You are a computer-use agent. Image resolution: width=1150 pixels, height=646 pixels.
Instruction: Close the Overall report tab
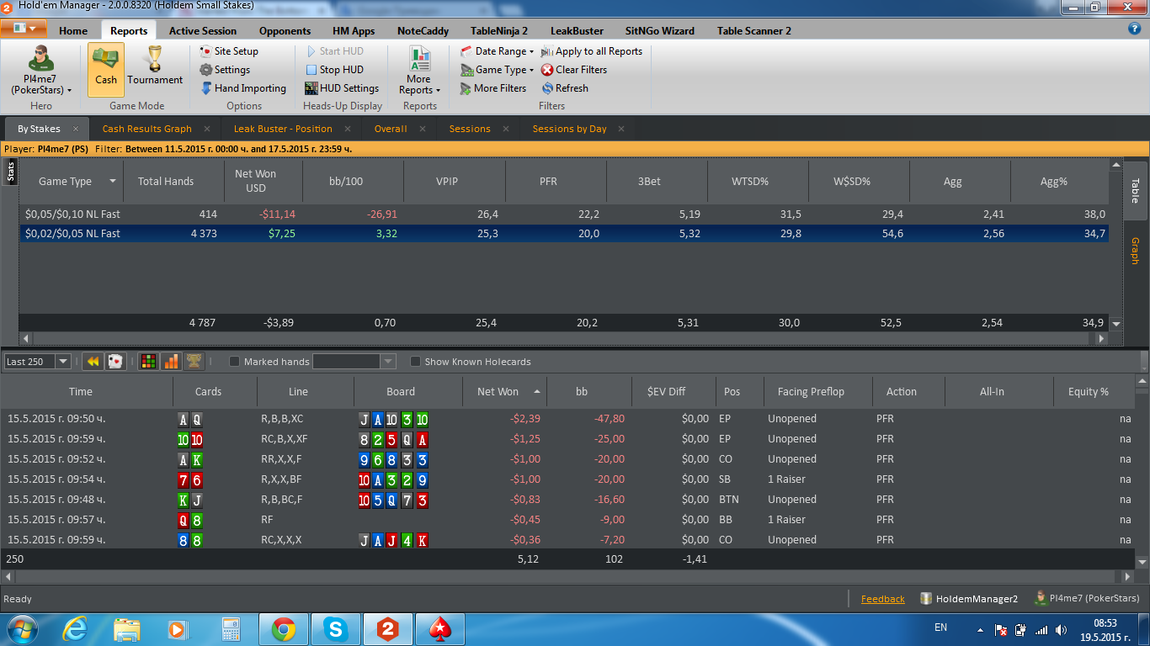click(x=422, y=129)
